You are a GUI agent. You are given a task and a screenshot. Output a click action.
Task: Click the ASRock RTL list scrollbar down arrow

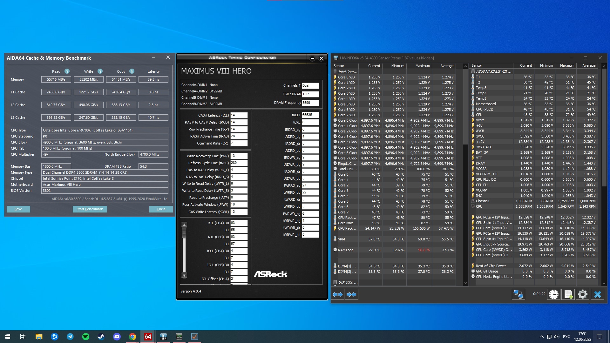184,275
